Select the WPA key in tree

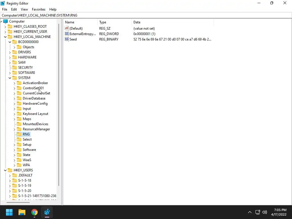(x=26, y=165)
